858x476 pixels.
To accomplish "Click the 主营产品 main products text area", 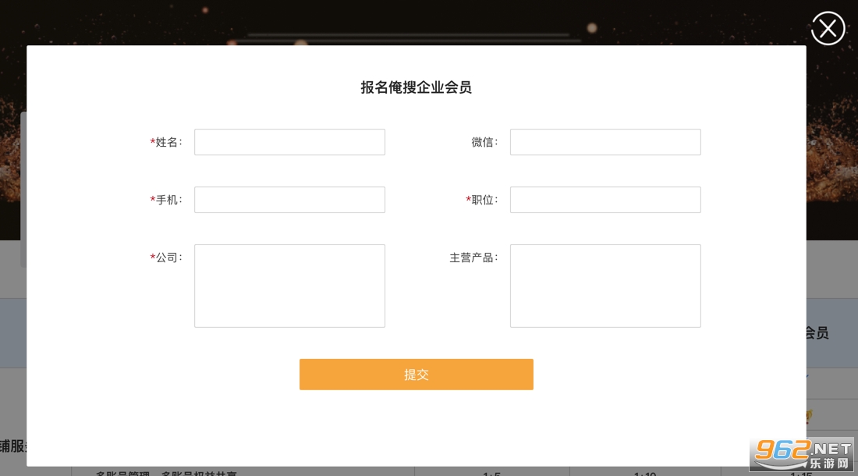I will click(605, 286).
